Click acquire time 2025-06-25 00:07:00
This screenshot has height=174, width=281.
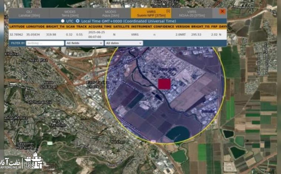point(97,34)
